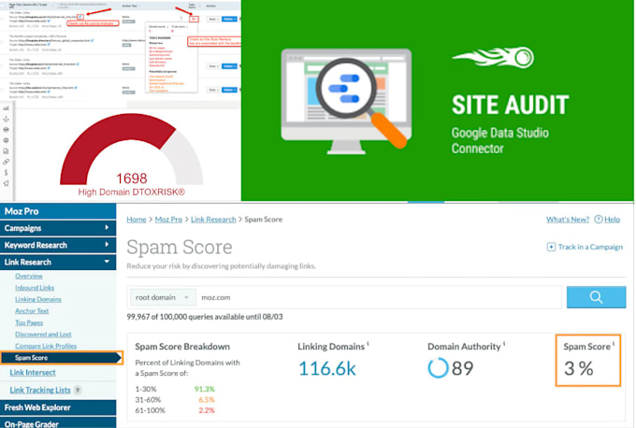This screenshot has width=636, height=428.
Task: Click the 91.3% value for 1-30% spam
Action: tap(205, 389)
